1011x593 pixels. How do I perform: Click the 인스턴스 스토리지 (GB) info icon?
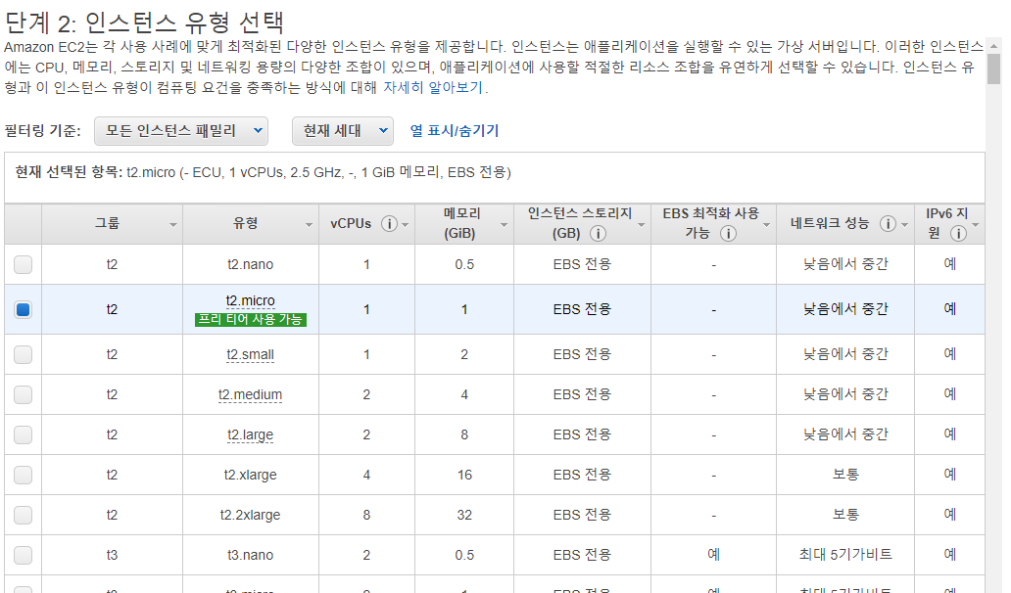point(598,233)
